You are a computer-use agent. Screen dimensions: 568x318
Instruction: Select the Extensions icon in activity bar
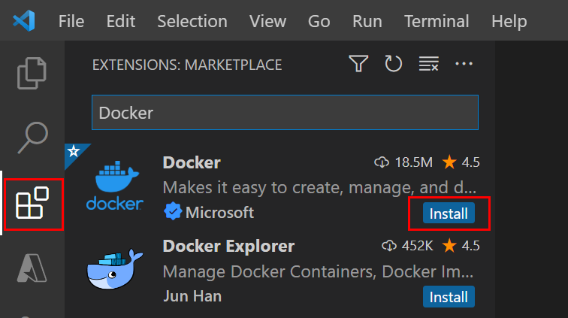32,204
